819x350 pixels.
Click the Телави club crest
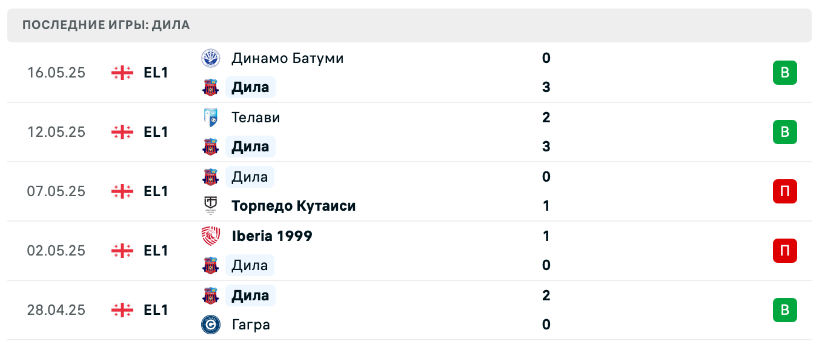(210, 117)
